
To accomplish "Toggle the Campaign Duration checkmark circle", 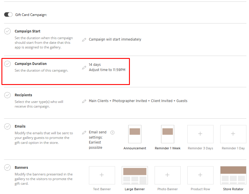I will 8,64.
